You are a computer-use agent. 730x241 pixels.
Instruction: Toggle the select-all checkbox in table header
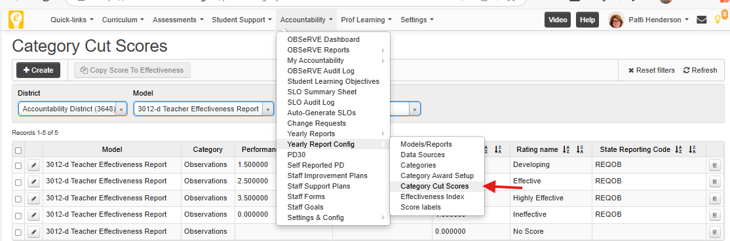[x=18, y=150]
